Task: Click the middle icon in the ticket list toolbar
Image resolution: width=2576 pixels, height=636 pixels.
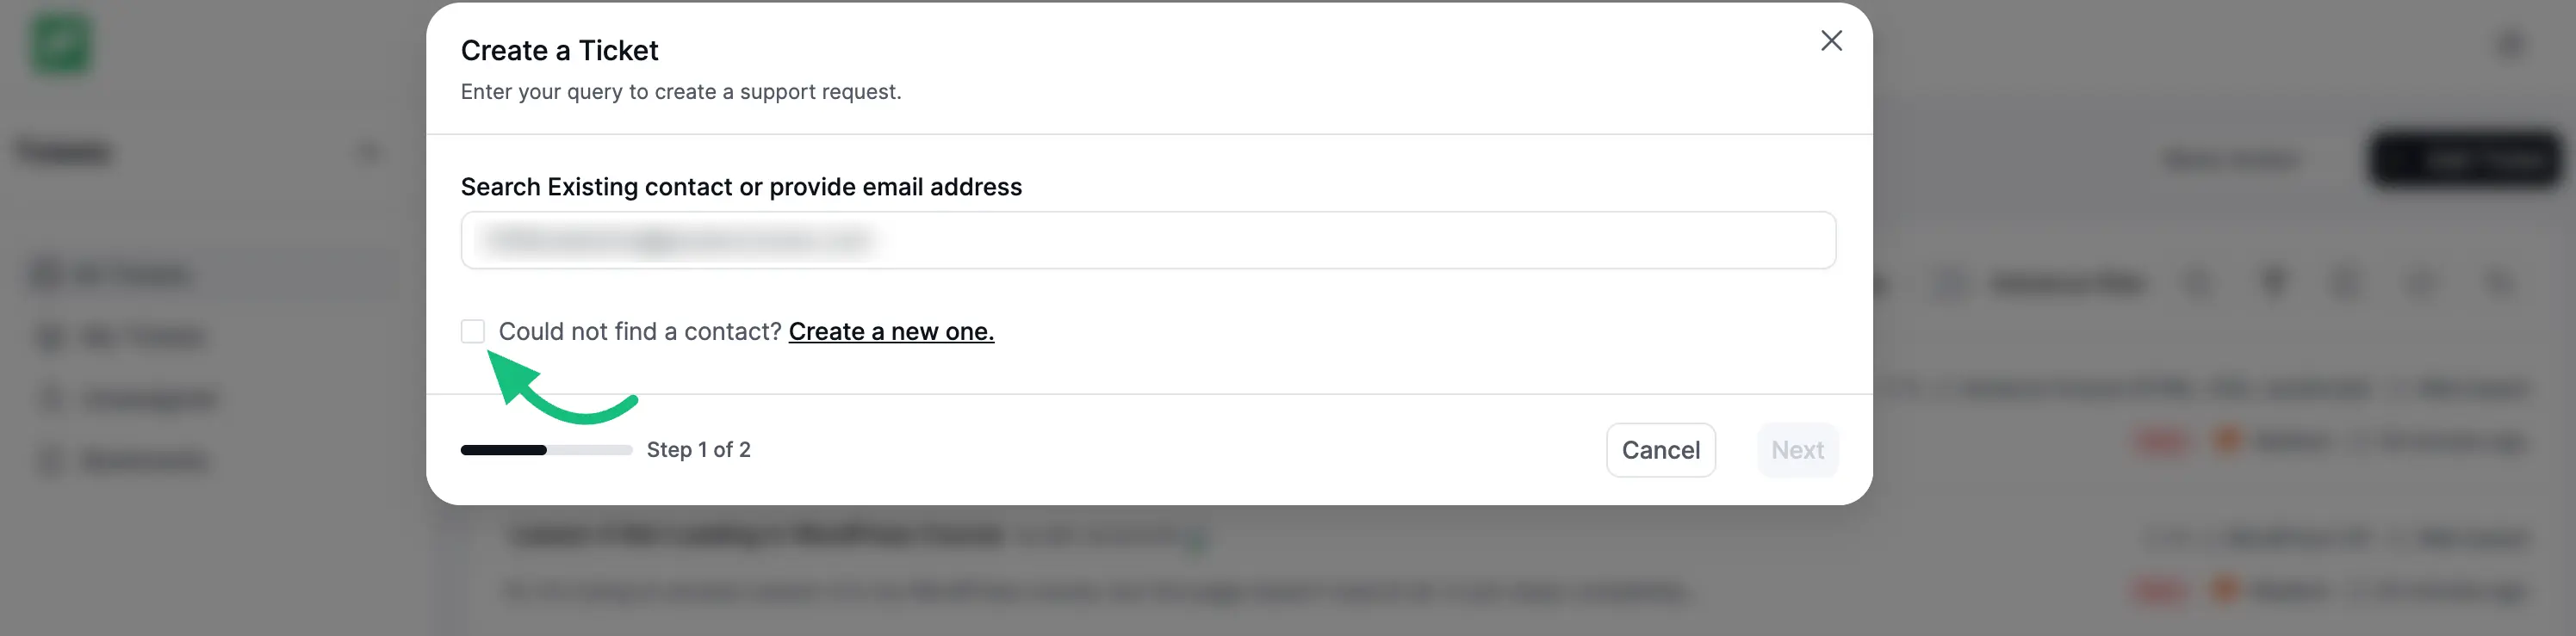Action: tap(2345, 283)
